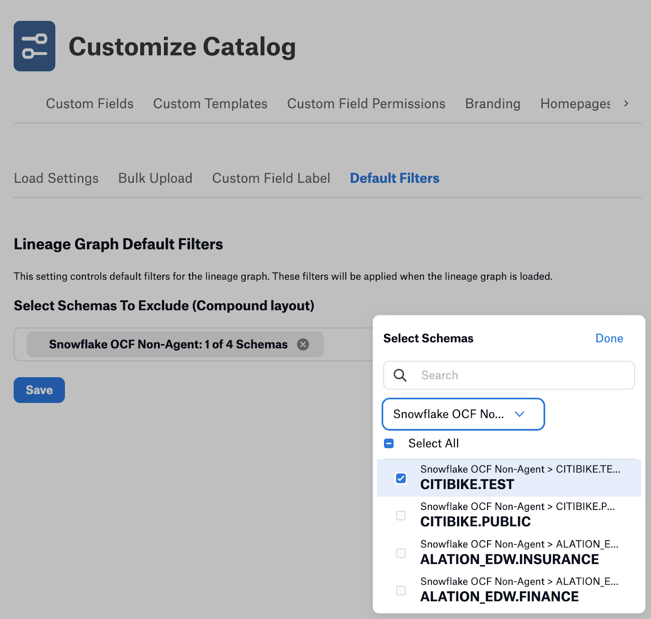Image resolution: width=651 pixels, height=619 pixels.
Task: Click the Customize Catalog sliders icon
Action: tap(35, 46)
